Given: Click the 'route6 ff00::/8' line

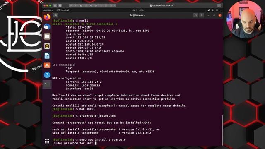Looking at the screenshot, I should pyautogui.click(x=79, y=58).
